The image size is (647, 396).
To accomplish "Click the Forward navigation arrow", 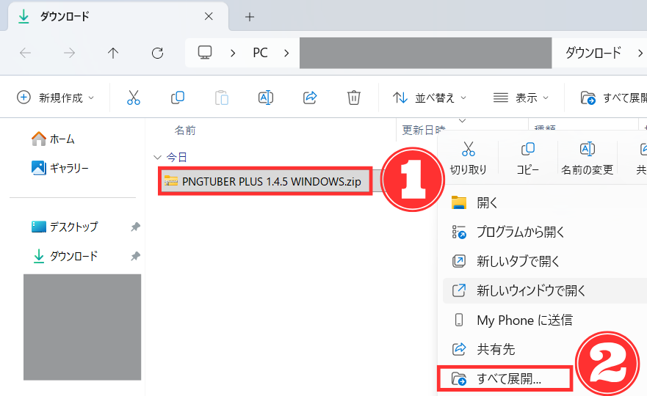I will coord(69,53).
